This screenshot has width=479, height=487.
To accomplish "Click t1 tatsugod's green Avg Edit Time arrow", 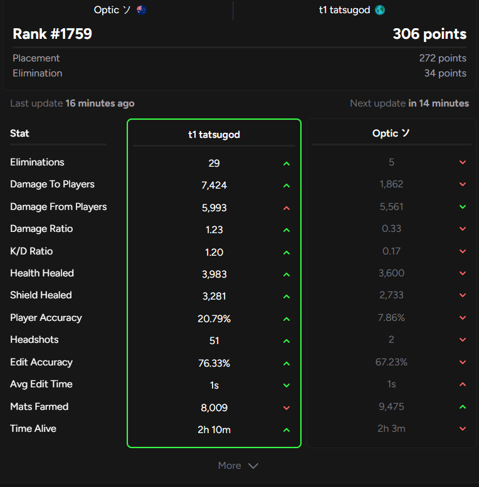I will pyautogui.click(x=287, y=385).
